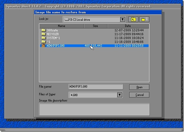Click the Look in combo box showing D: Local drive
Viewport: 184px width, 132px height.
click(x=94, y=20)
